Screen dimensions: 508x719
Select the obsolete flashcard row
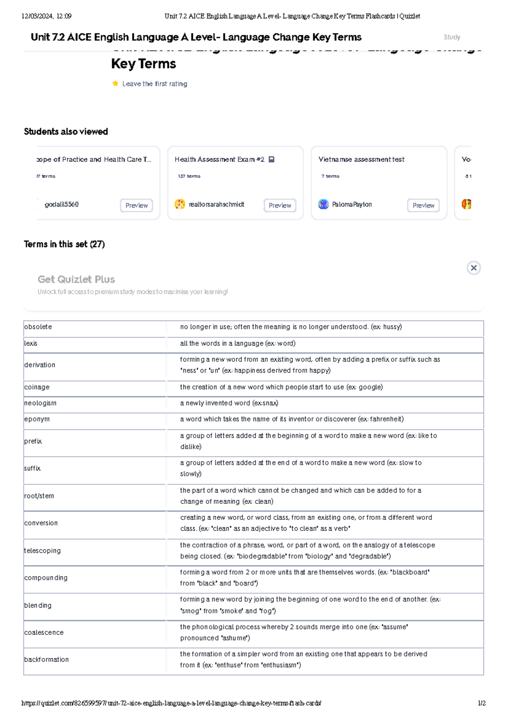pos(254,327)
